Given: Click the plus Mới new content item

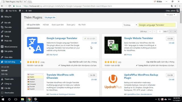Looking at the screenshot, I should tap(28, 11).
